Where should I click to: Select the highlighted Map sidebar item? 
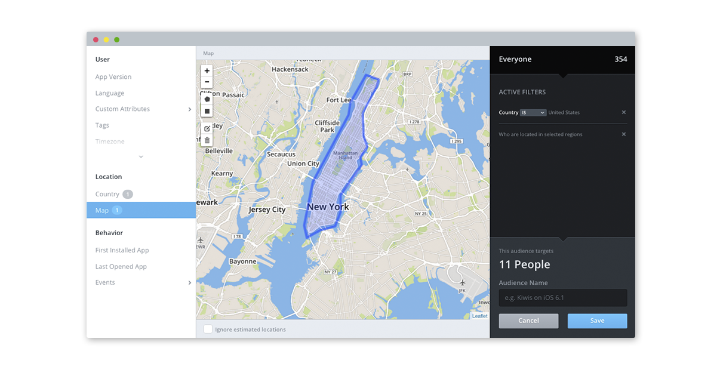click(141, 210)
